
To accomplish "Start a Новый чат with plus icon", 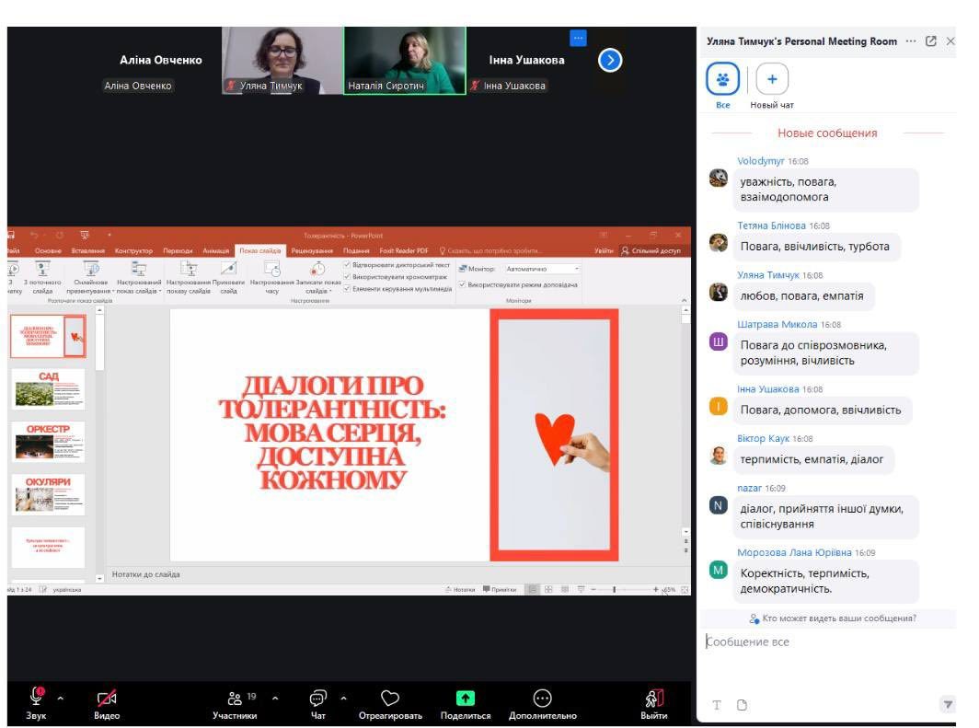I will coord(771,80).
